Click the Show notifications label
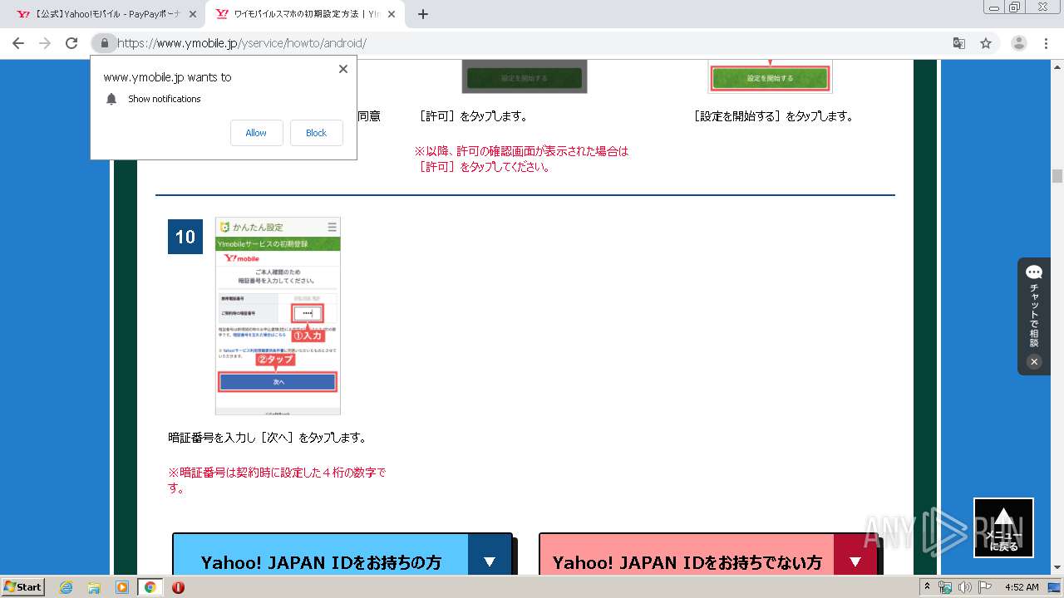The width and height of the screenshot is (1064, 598). [x=165, y=99]
